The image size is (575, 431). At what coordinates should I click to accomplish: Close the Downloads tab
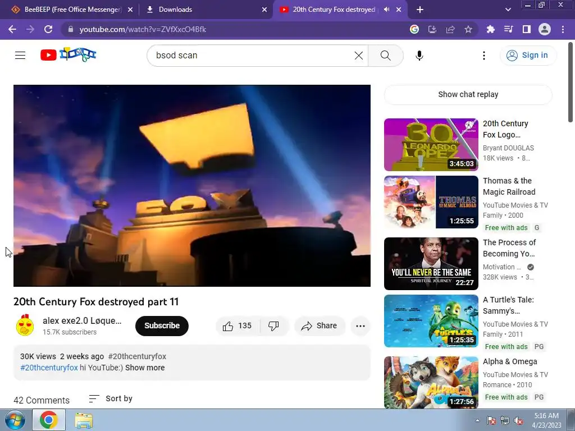point(264,10)
